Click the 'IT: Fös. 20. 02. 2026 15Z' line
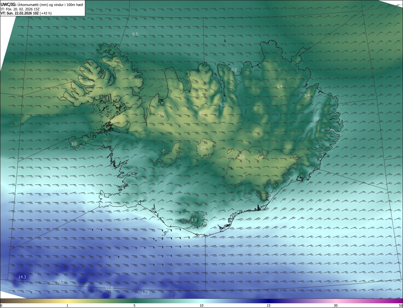This screenshot has width=403, height=308. (20, 9)
